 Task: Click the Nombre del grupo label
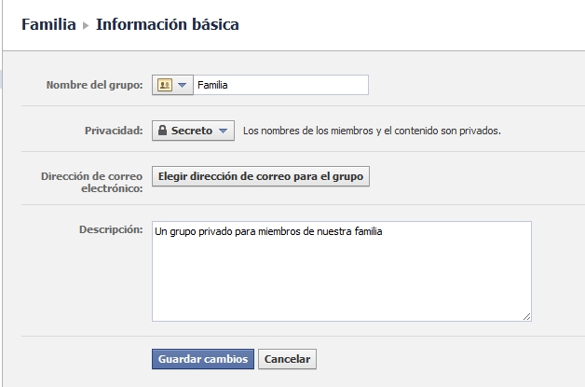94,85
